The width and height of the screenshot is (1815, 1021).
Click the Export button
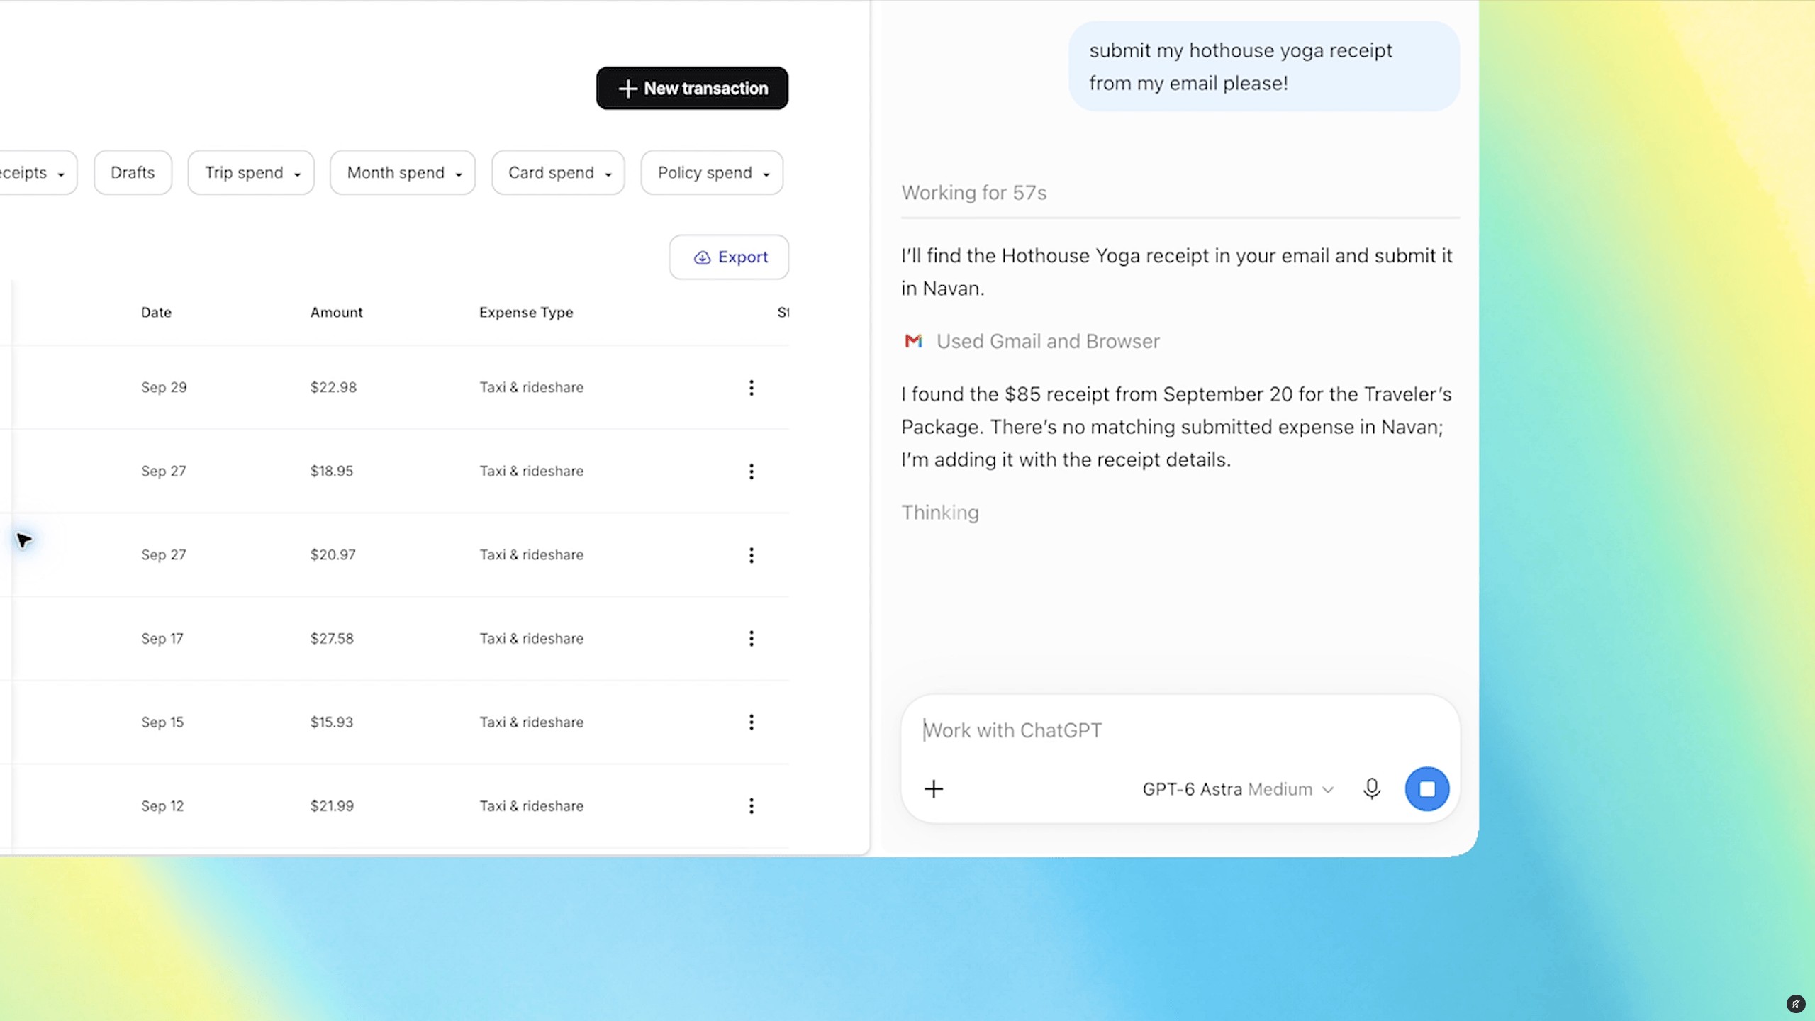(729, 257)
